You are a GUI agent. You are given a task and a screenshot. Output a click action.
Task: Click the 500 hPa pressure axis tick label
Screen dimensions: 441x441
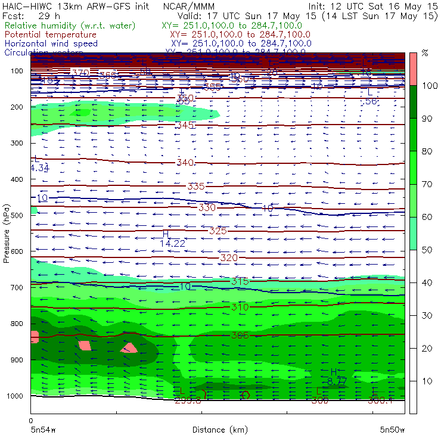click(x=17, y=216)
